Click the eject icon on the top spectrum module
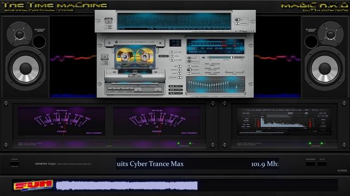 click(x=108, y=21)
